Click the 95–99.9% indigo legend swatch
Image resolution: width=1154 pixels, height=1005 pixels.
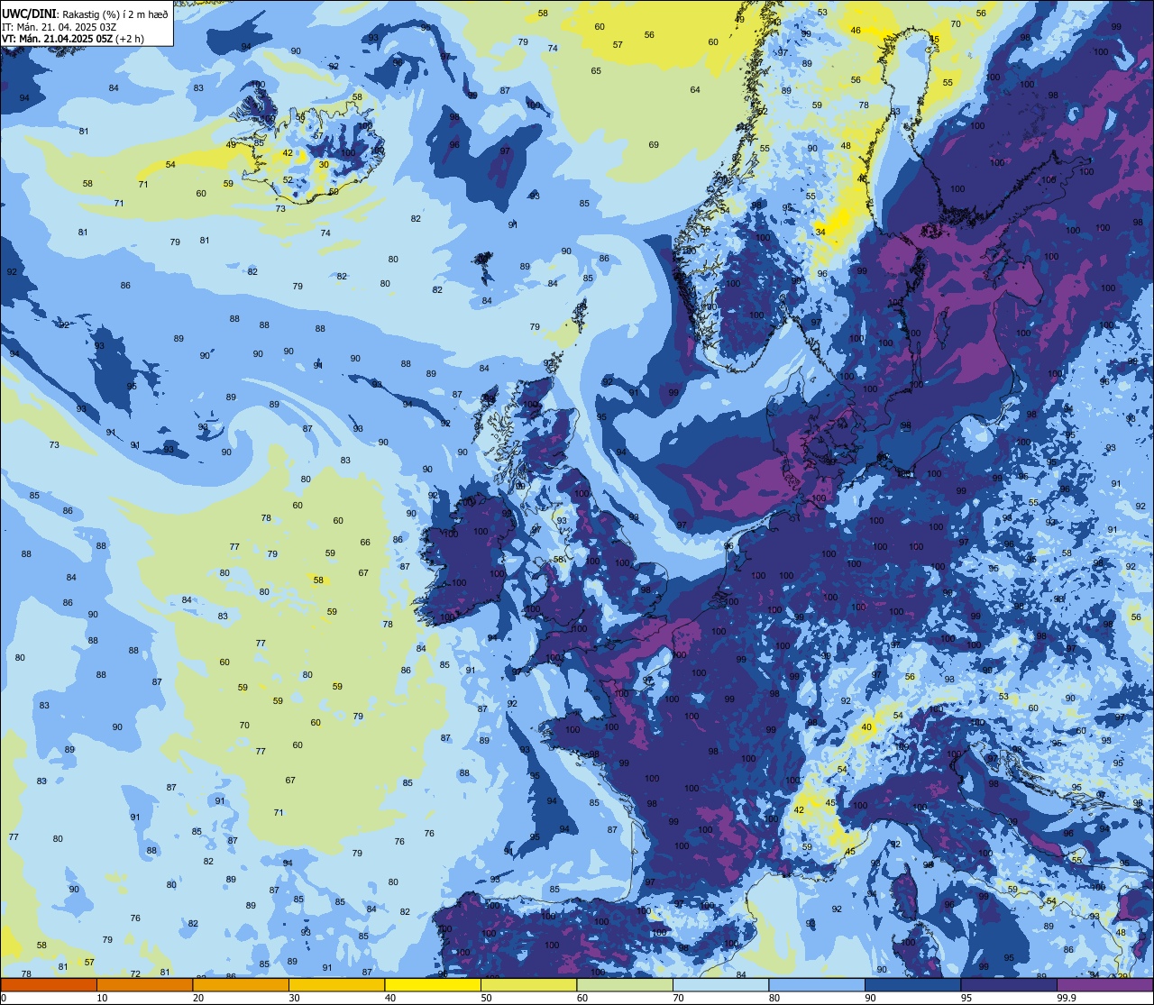pyautogui.click(x=1009, y=984)
